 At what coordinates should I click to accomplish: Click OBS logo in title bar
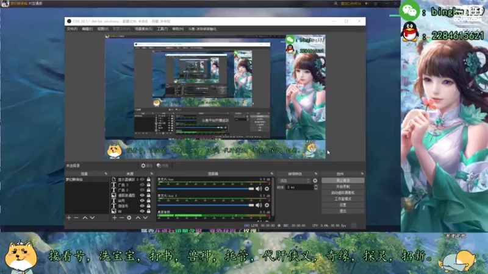pyautogui.click(x=69, y=21)
